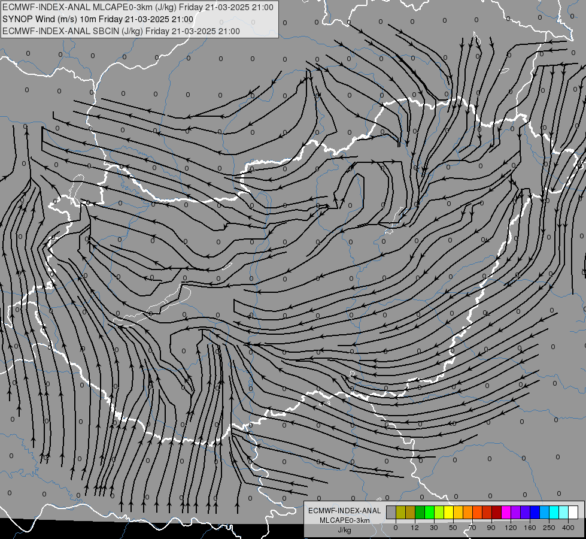Click legend scale value '400'
Viewport: 586px width, 539px height.
[x=568, y=528]
